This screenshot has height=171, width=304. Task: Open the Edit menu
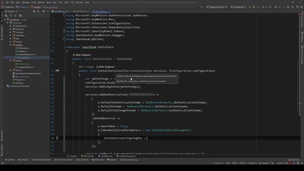pyautogui.click(x=12, y=2)
